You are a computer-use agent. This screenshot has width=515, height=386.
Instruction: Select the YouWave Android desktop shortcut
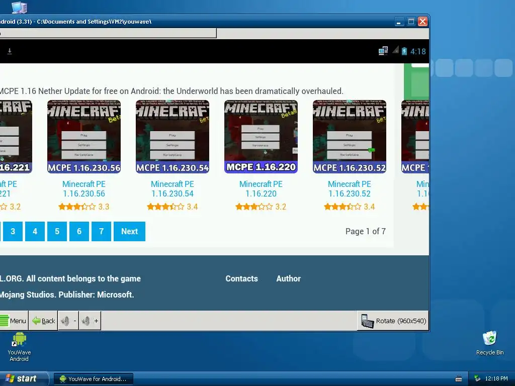(x=19, y=347)
